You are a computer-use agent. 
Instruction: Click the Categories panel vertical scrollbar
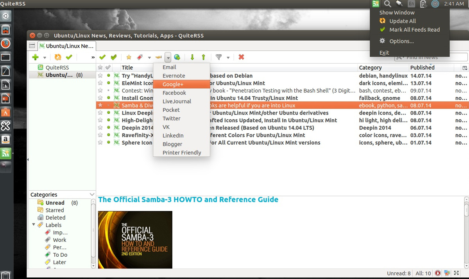[93, 233]
